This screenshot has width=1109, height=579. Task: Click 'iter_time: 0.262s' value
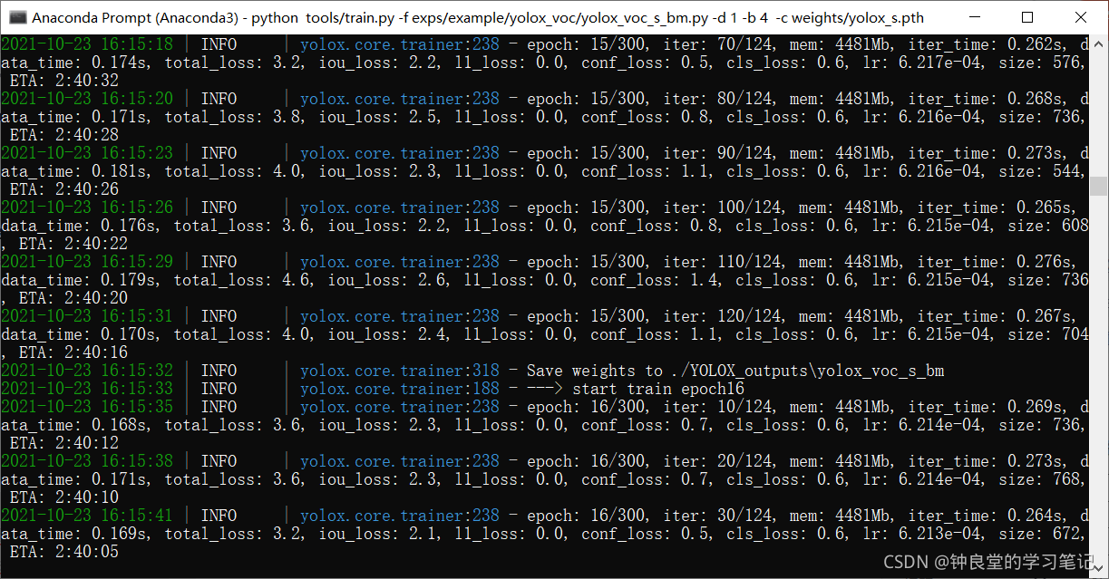coord(985,44)
